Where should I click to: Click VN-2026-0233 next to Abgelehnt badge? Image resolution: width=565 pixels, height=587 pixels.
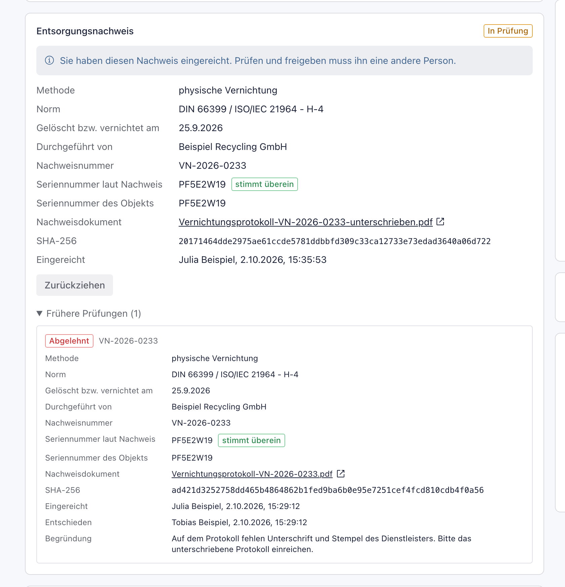point(128,341)
